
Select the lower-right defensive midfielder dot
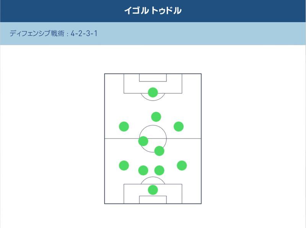click(159, 151)
